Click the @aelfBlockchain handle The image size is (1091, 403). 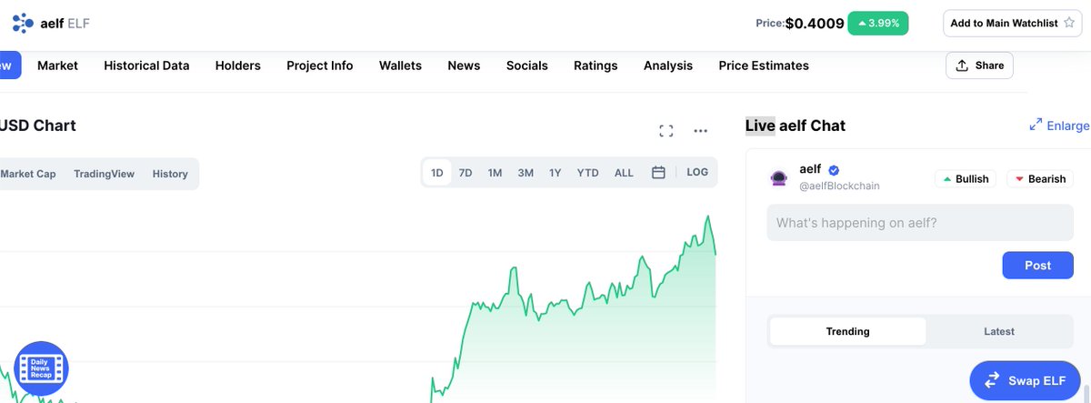tap(839, 186)
